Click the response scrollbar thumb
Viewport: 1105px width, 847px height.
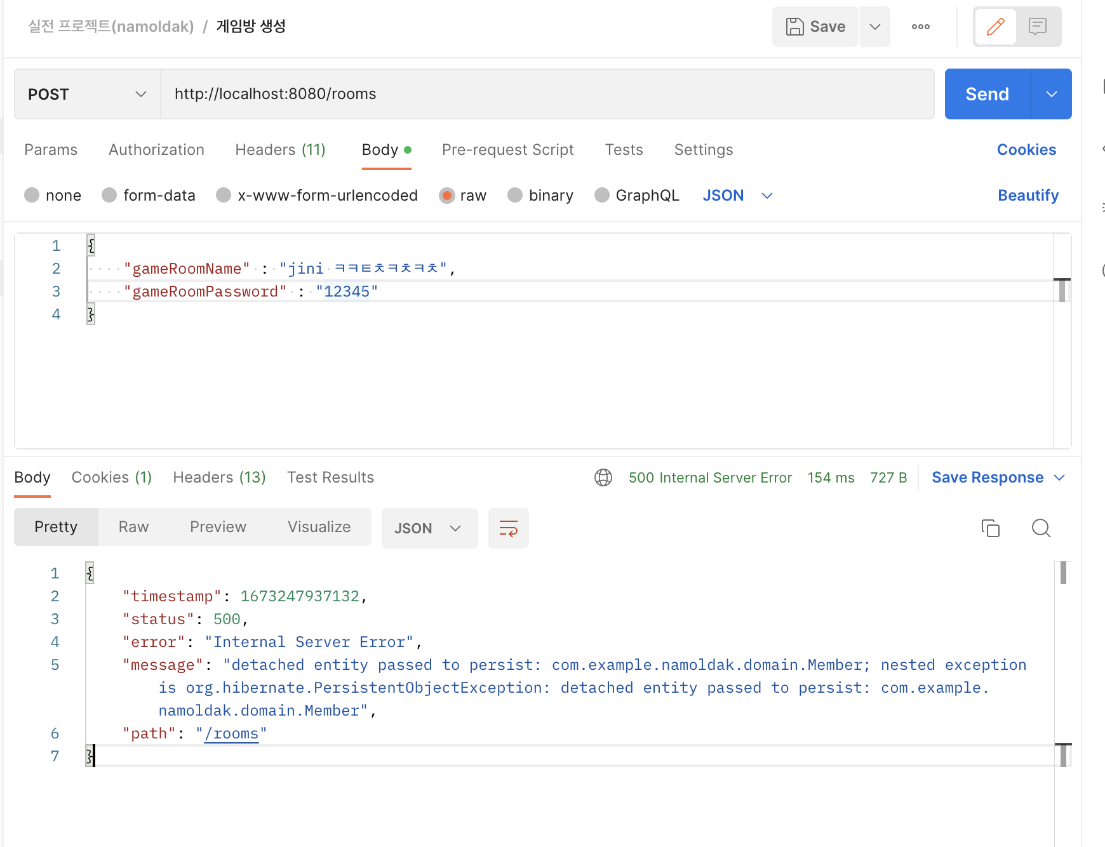point(1063,573)
